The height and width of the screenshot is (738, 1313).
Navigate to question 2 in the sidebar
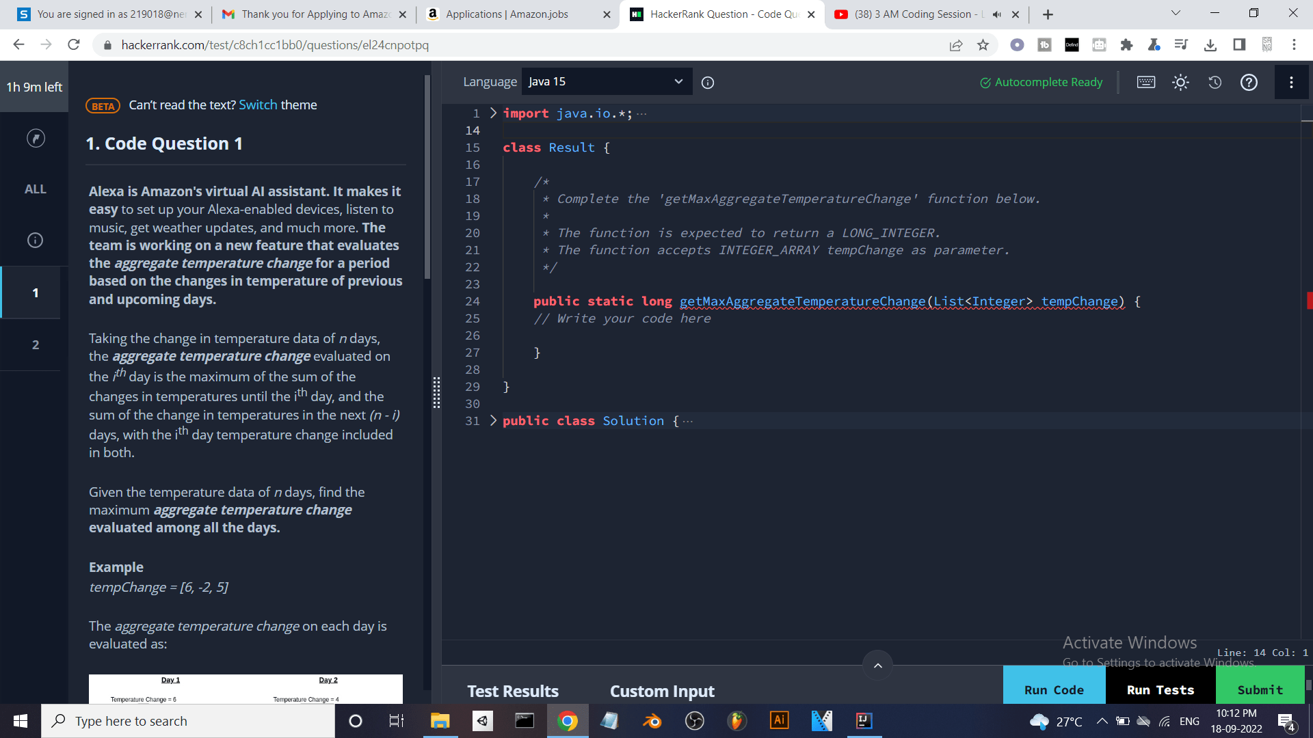(35, 345)
